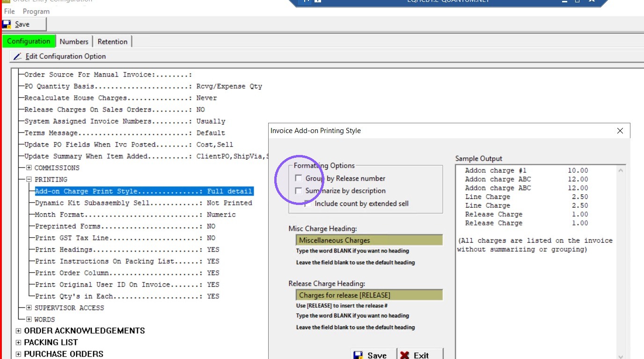Select PO Quantity Basis row

point(143,86)
